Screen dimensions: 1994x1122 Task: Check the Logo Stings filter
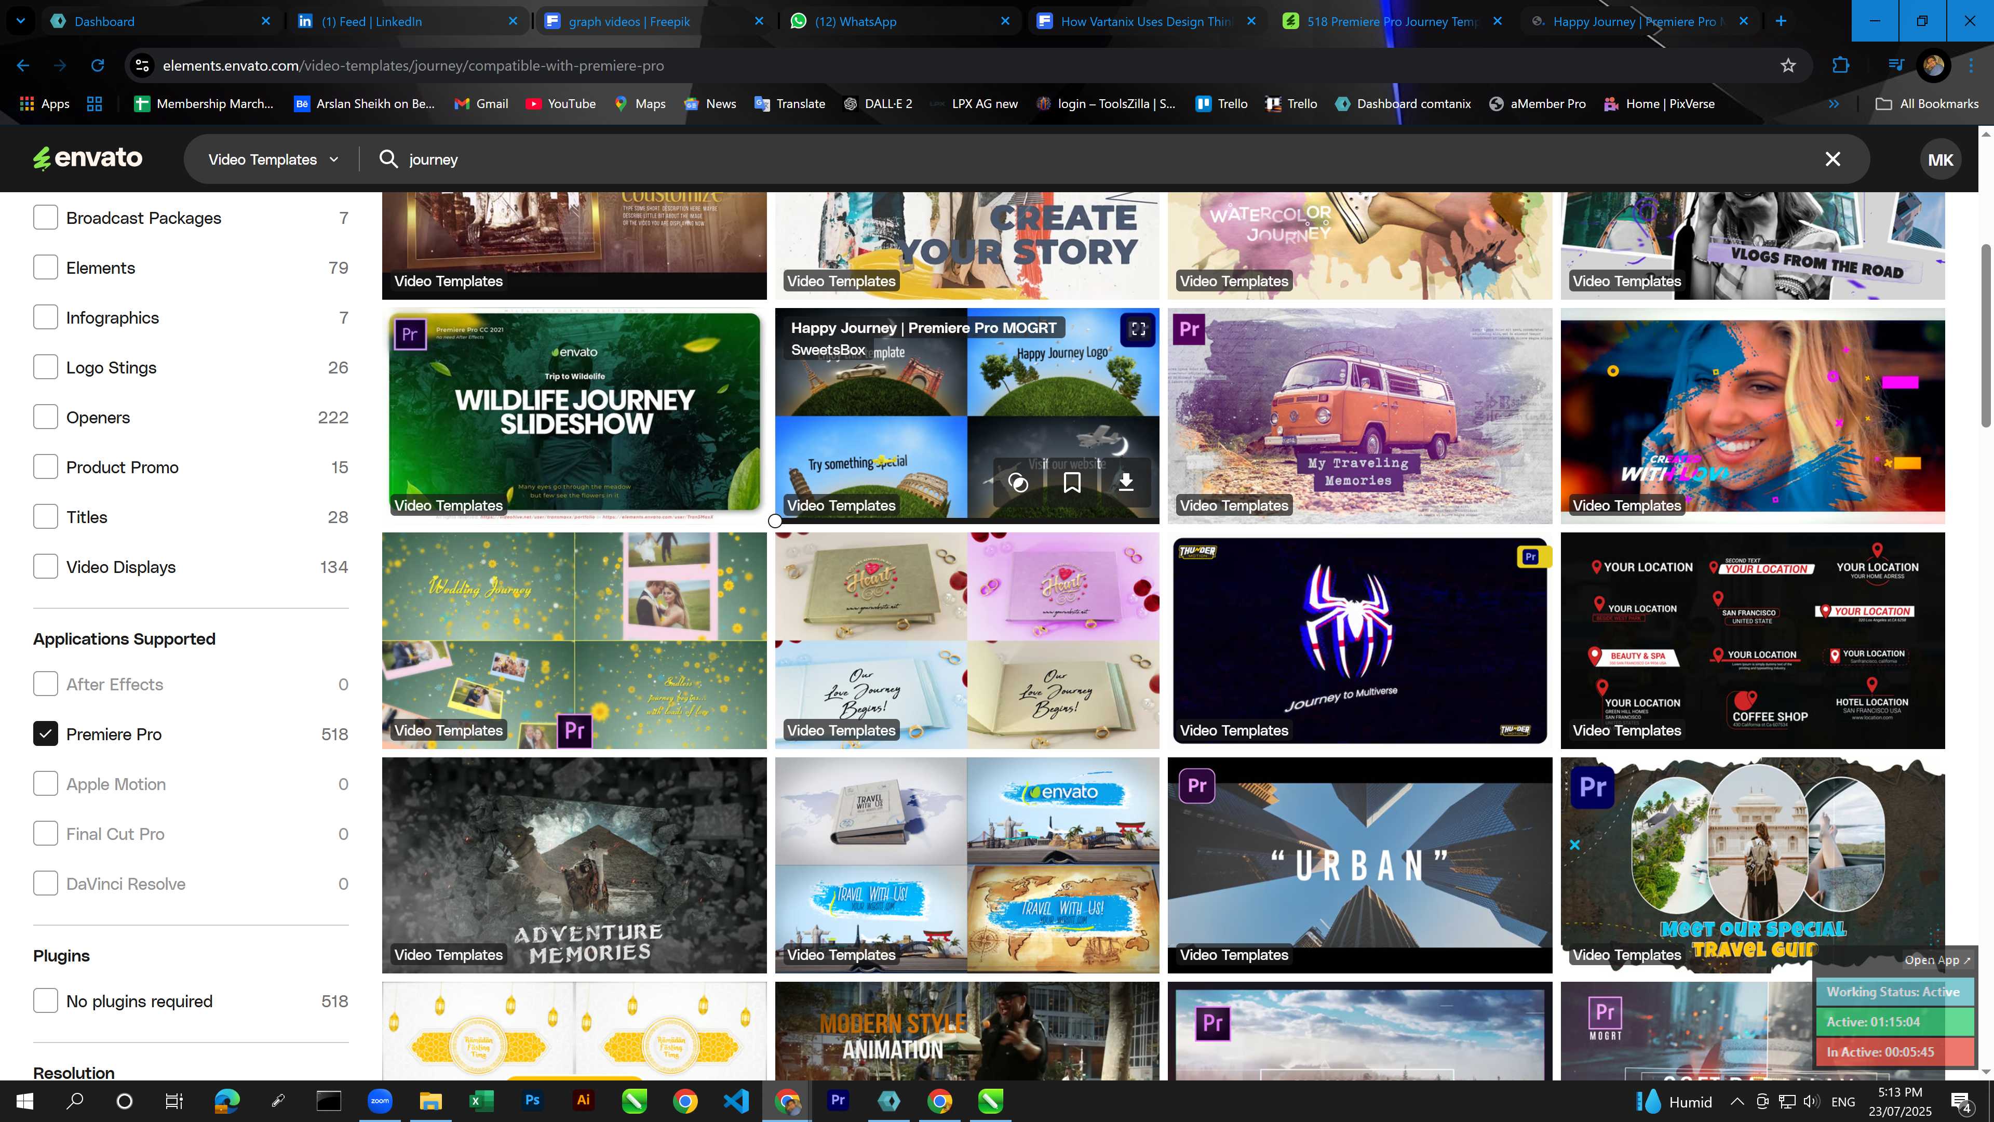pos(46,367)
